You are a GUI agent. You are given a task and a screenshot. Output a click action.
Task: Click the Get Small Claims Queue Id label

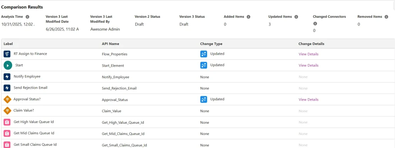point(35,145)
